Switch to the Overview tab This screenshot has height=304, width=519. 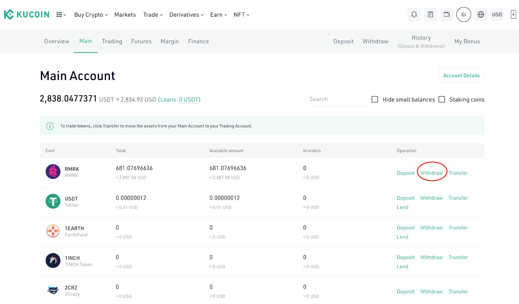57,41
